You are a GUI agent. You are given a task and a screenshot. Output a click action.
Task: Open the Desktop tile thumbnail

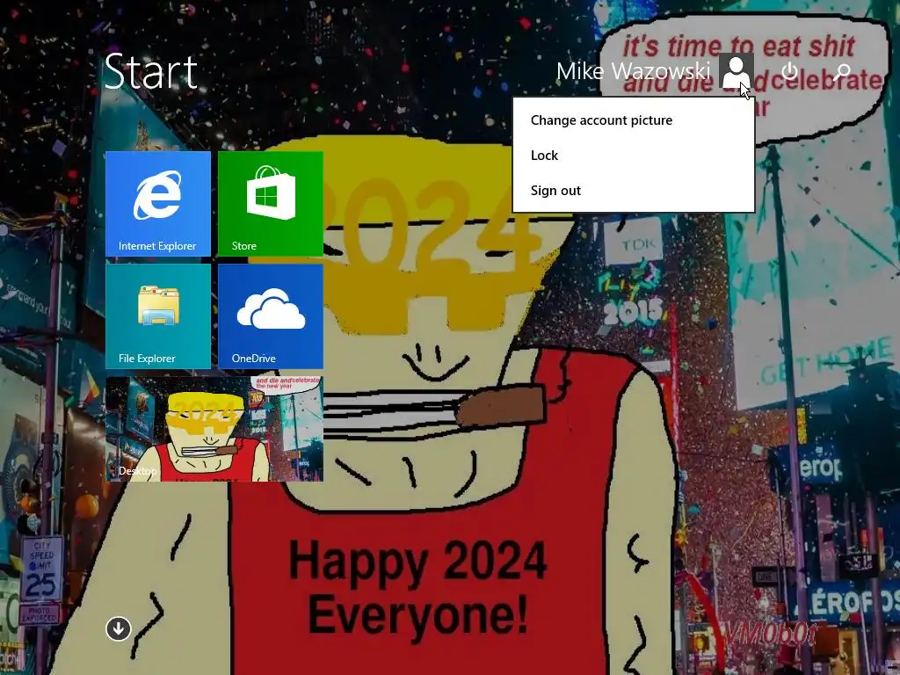(x=214, y=429)
